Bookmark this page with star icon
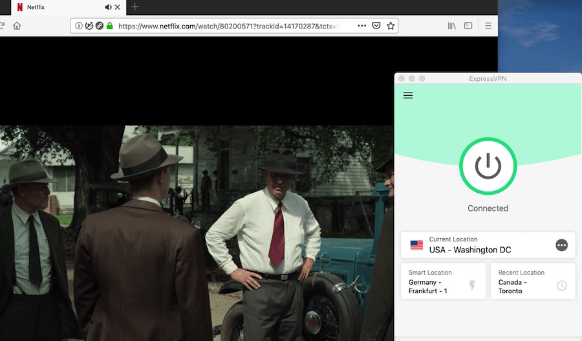 point(391,26)
